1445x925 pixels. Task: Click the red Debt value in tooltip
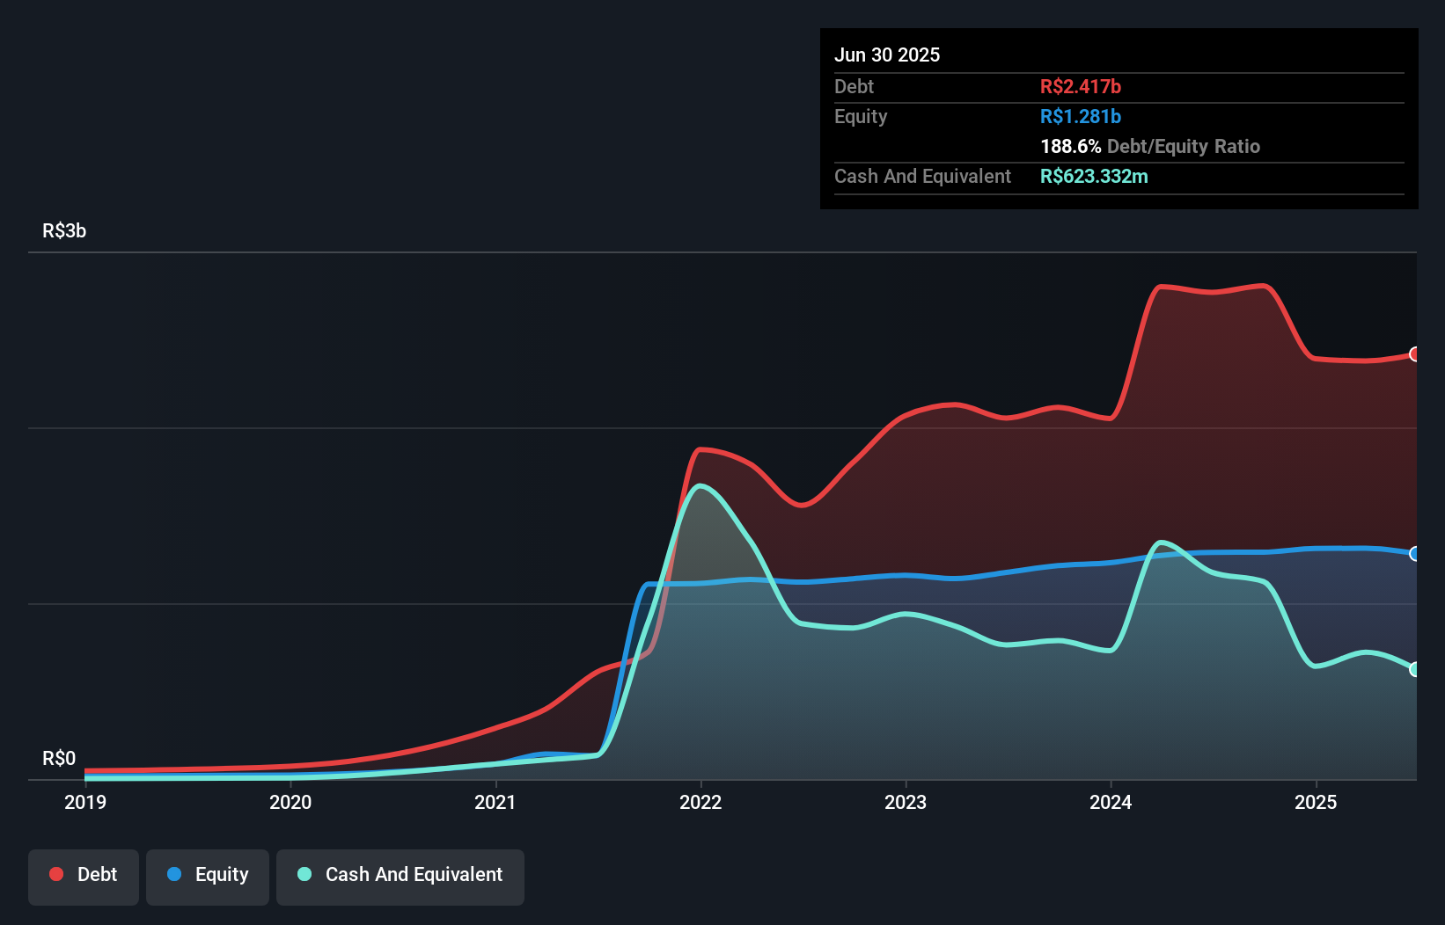[1081, 86]
